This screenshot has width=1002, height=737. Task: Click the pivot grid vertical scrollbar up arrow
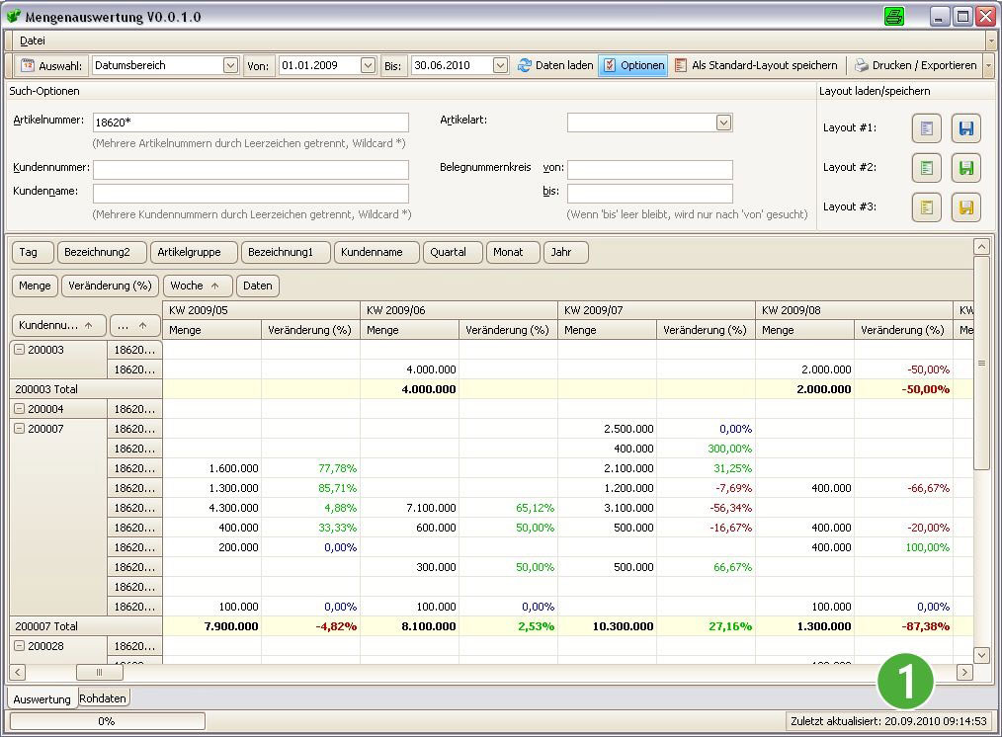point(981,247)
